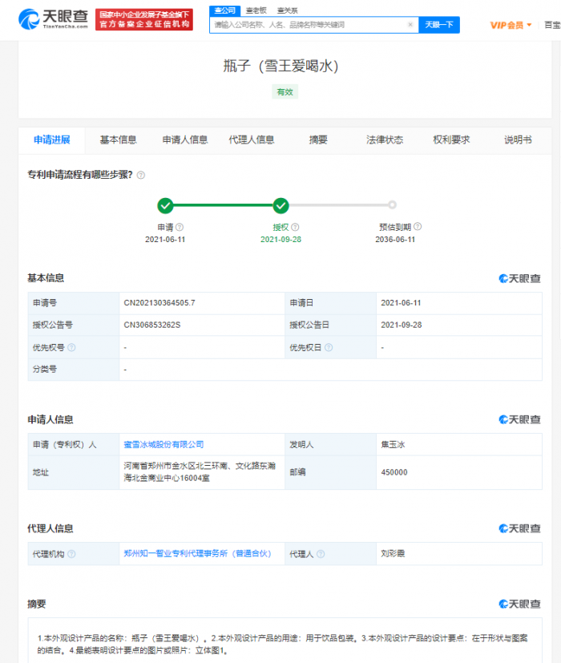Click the grey estimated expiry step marker
561x663 pixels.
pyautogui.click(x=393, y=205)
